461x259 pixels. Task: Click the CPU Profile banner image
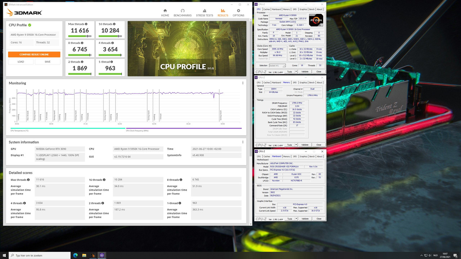point(187,49)
